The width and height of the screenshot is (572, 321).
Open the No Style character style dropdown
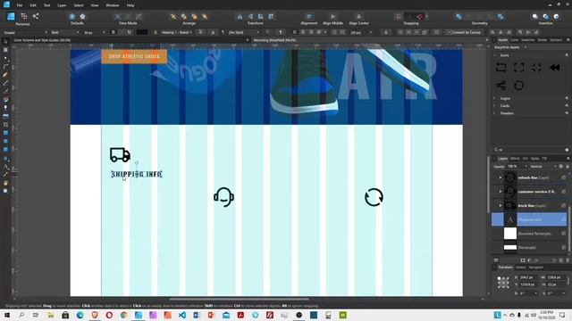244,32
